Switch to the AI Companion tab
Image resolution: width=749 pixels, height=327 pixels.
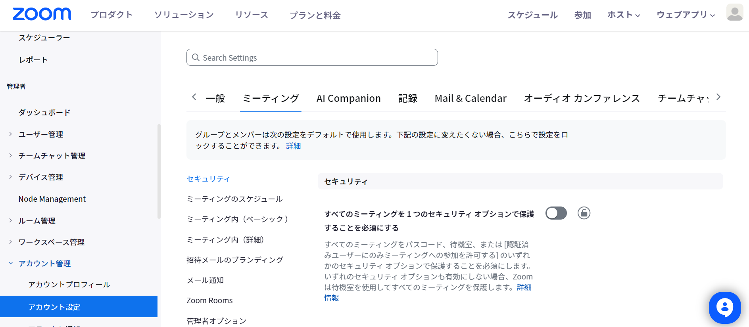tap(348, 98)
